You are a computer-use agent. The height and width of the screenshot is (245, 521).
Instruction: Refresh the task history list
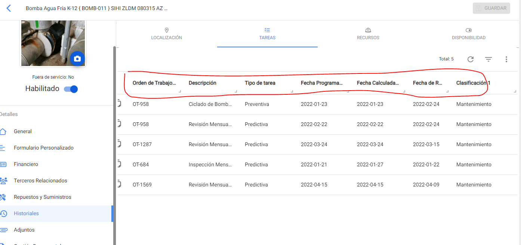coord(471,59)
